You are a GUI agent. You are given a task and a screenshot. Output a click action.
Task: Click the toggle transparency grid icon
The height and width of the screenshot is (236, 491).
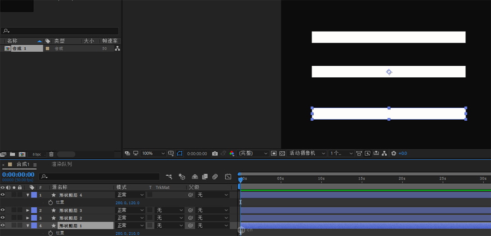click(x=283, y=154)
